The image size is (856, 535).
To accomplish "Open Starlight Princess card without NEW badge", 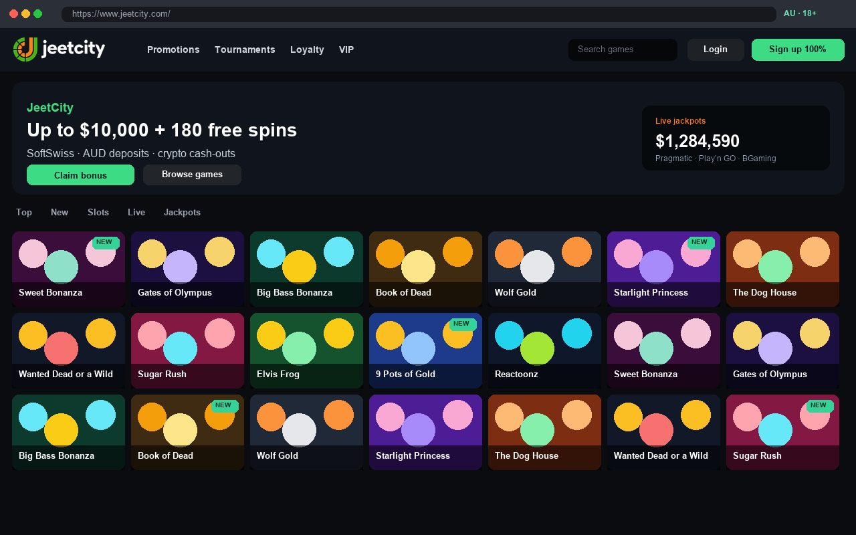I will pos(425,432).
